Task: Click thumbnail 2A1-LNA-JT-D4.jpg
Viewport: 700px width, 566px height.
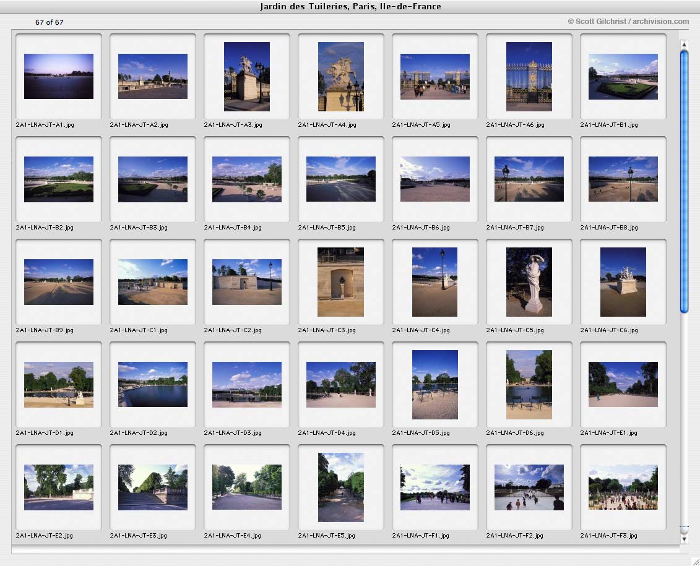Action: pos(341,385)
